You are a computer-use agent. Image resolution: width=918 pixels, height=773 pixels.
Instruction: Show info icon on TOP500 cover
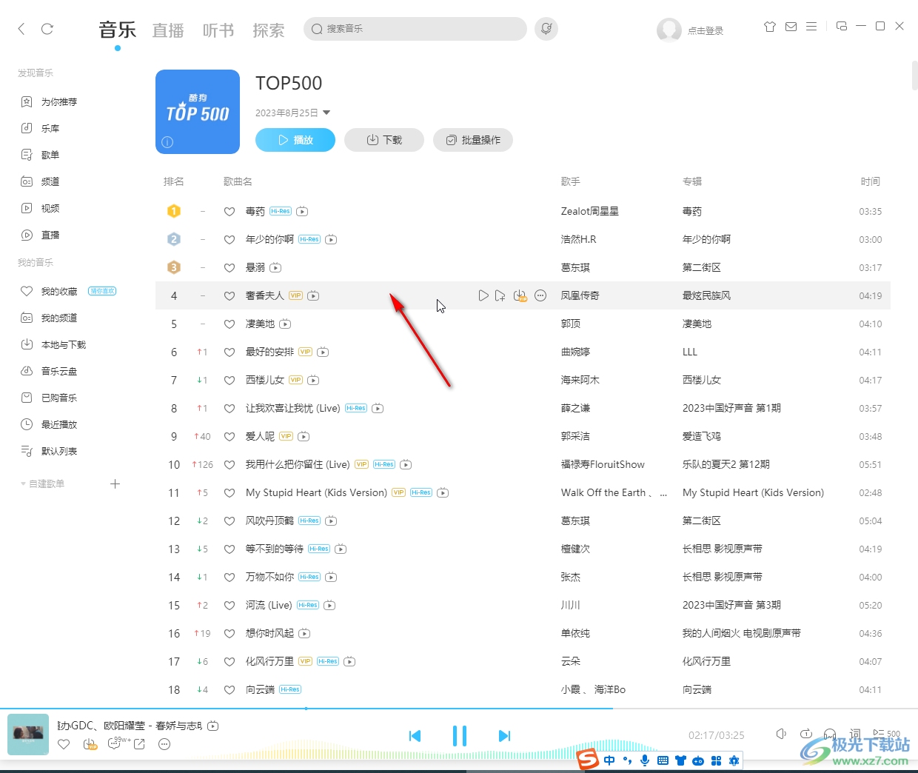tap(167, 142)
